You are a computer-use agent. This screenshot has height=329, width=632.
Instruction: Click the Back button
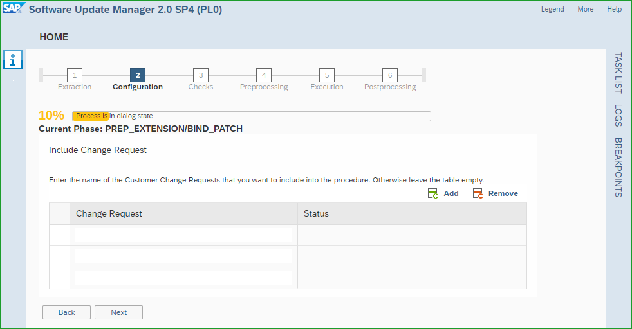66,312
